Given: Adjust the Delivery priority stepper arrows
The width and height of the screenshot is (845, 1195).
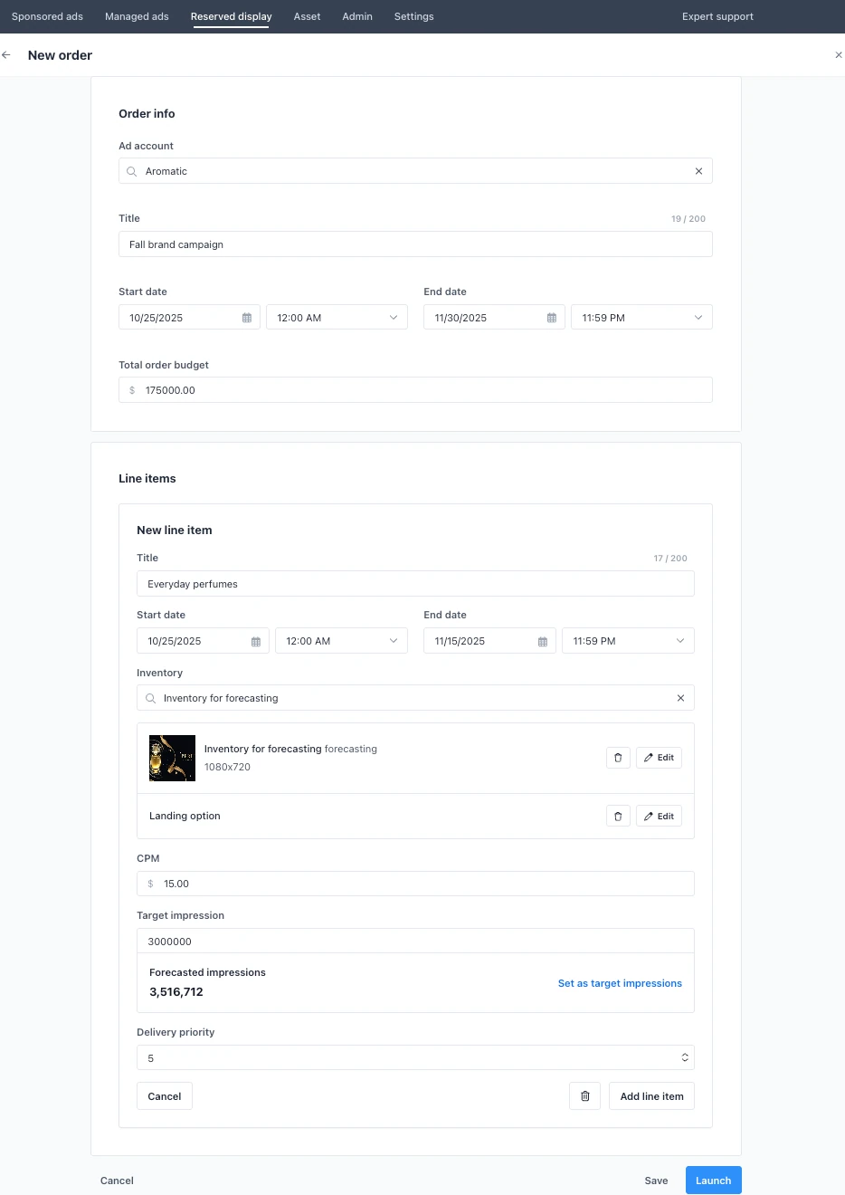Looking at the screenshot, I should [685, 1057].
